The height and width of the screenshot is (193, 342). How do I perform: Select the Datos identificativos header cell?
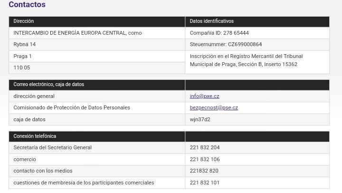(257, 21)
